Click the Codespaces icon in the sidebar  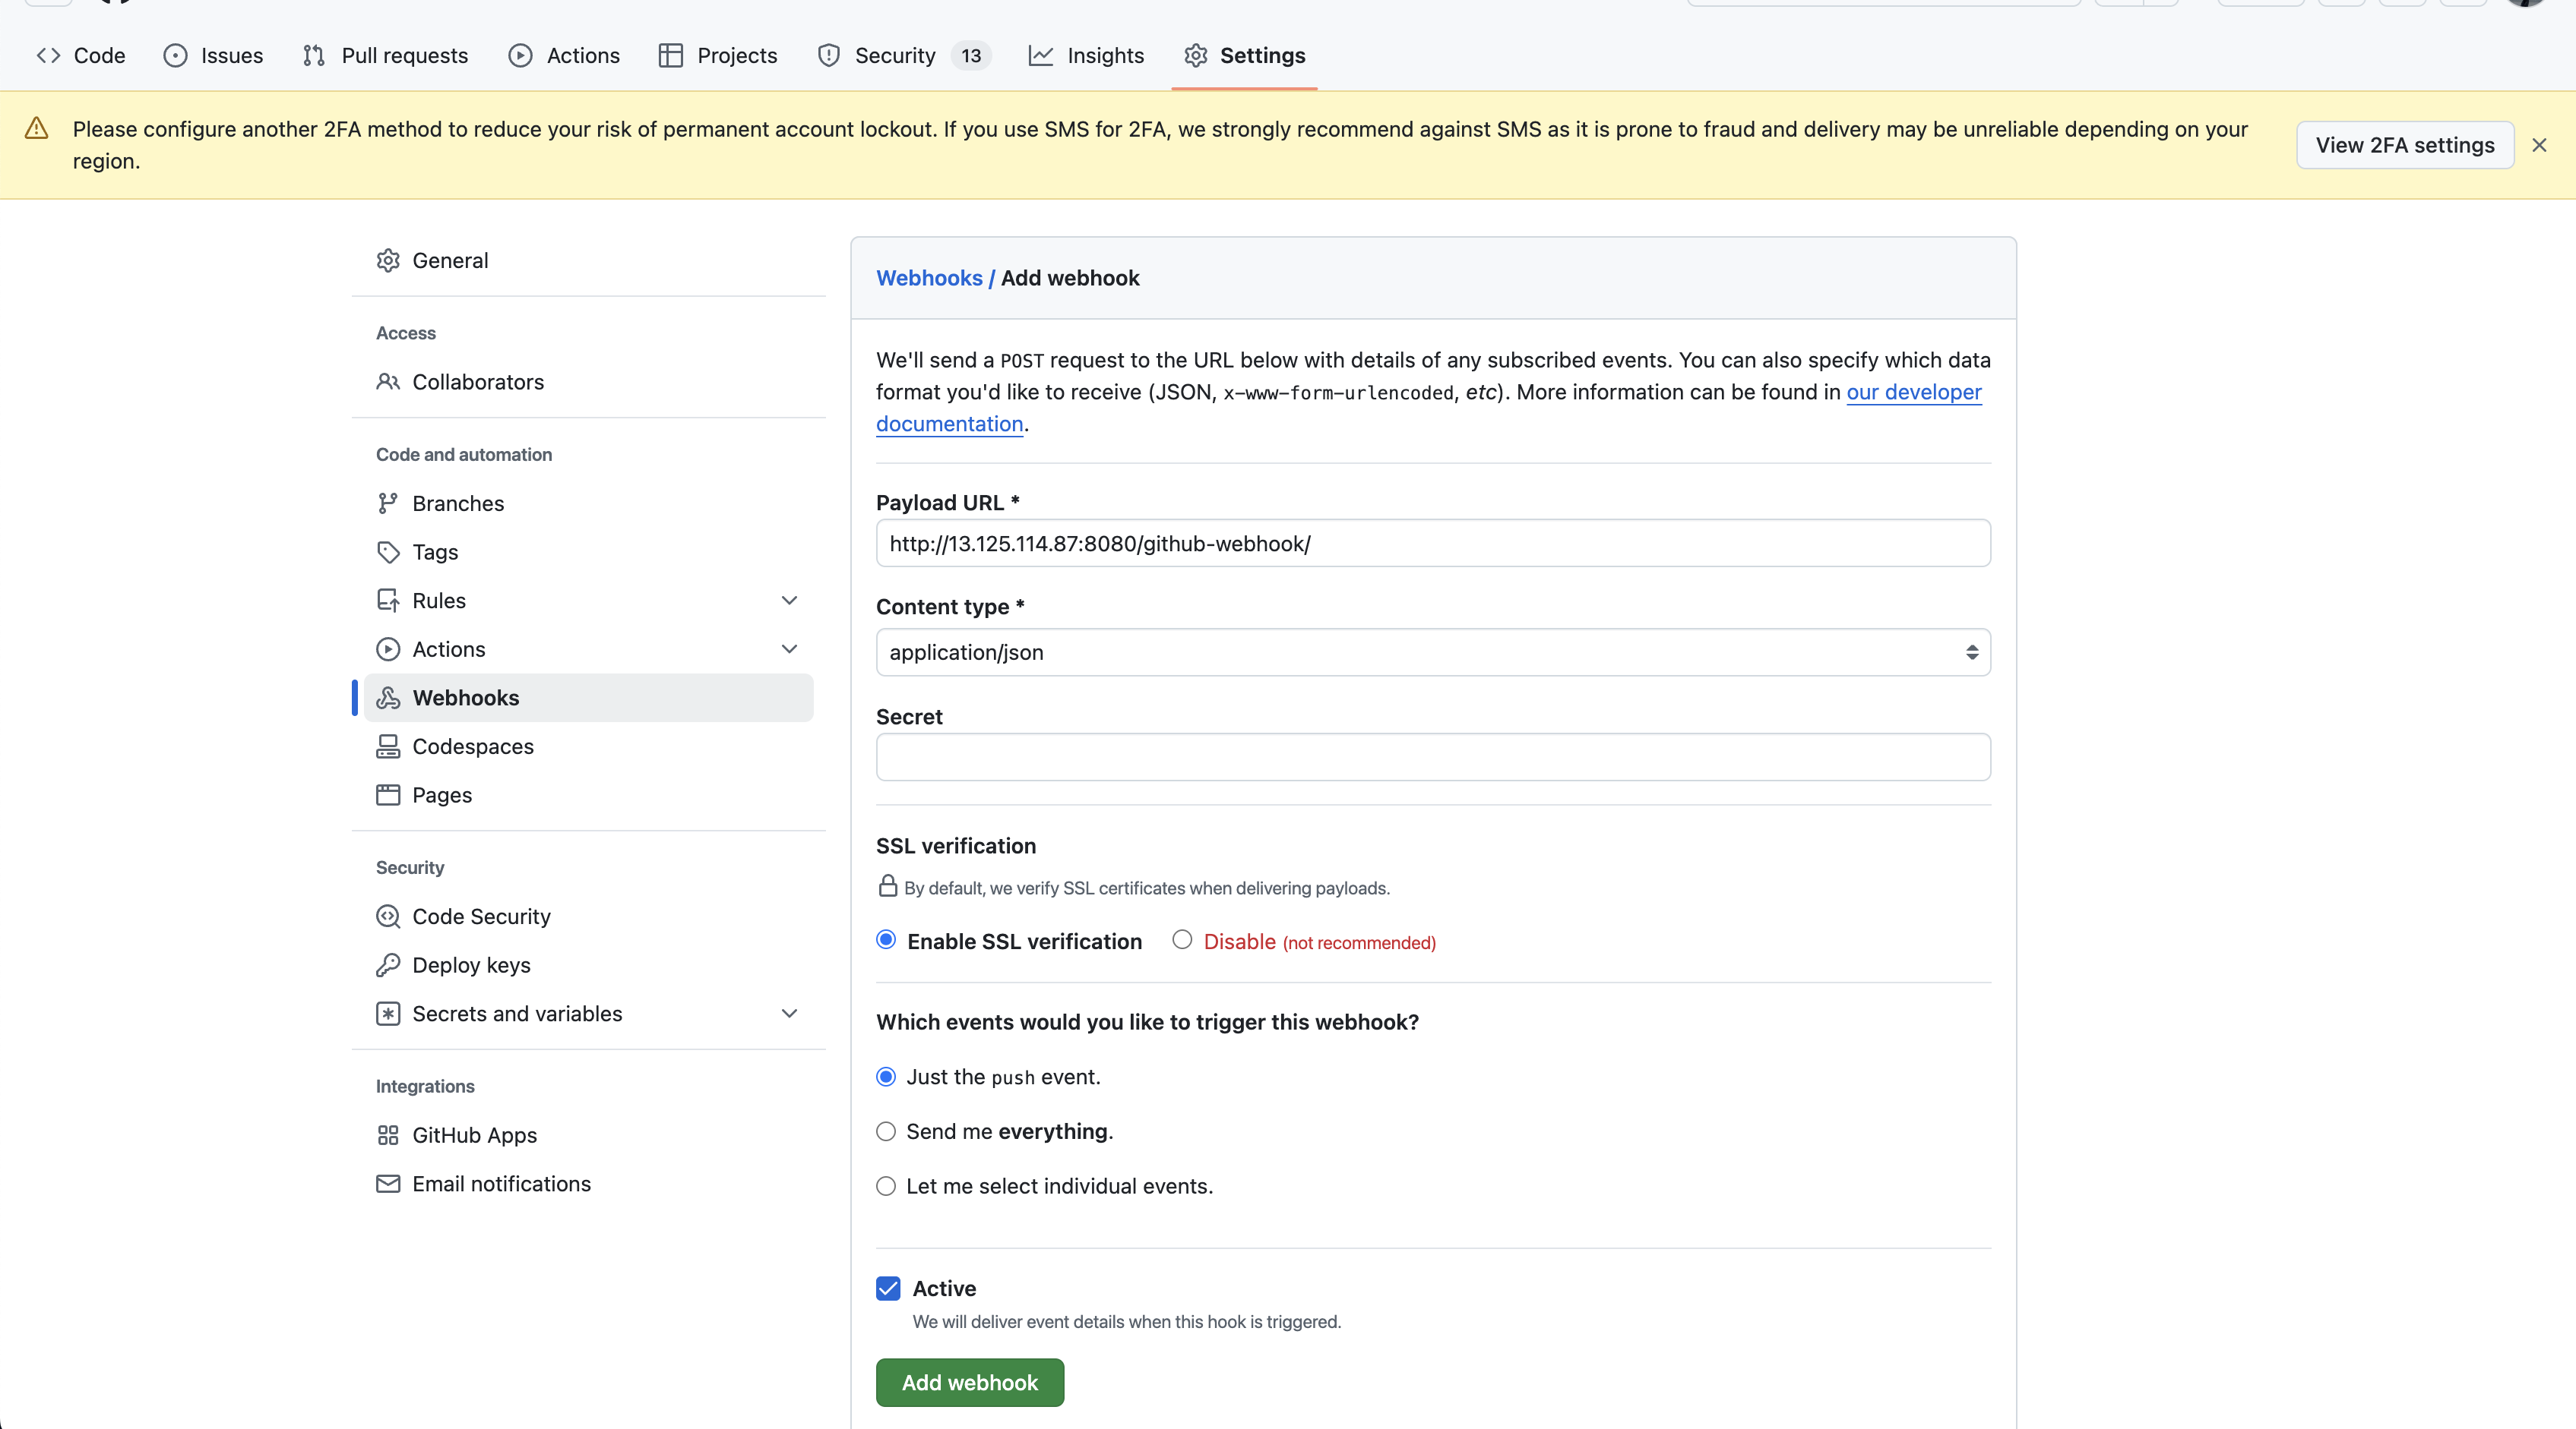point(388,746)
